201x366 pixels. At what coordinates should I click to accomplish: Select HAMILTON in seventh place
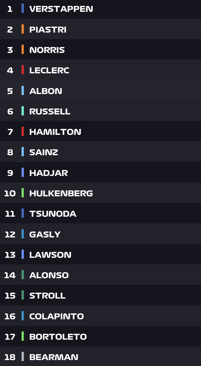(55, 132)
